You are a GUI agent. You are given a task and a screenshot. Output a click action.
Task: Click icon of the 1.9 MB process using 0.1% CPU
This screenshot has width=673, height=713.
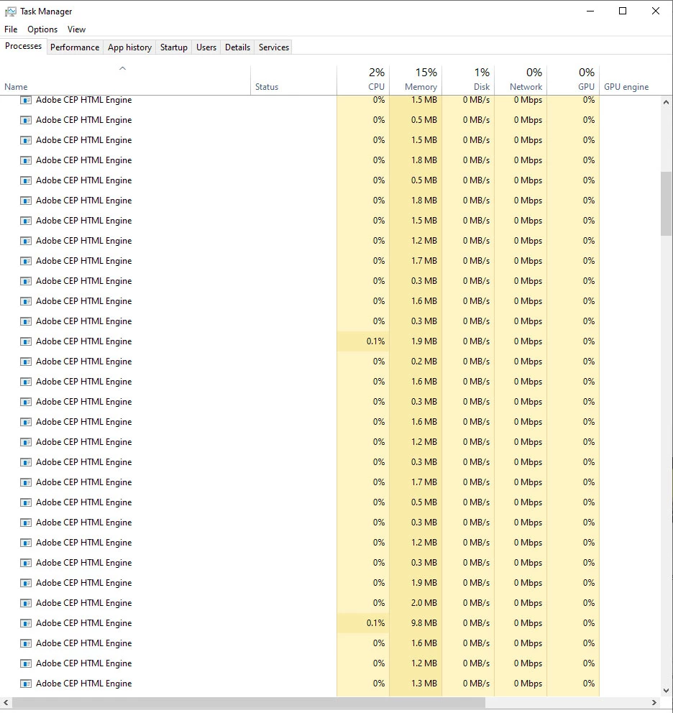pos(26,341)
